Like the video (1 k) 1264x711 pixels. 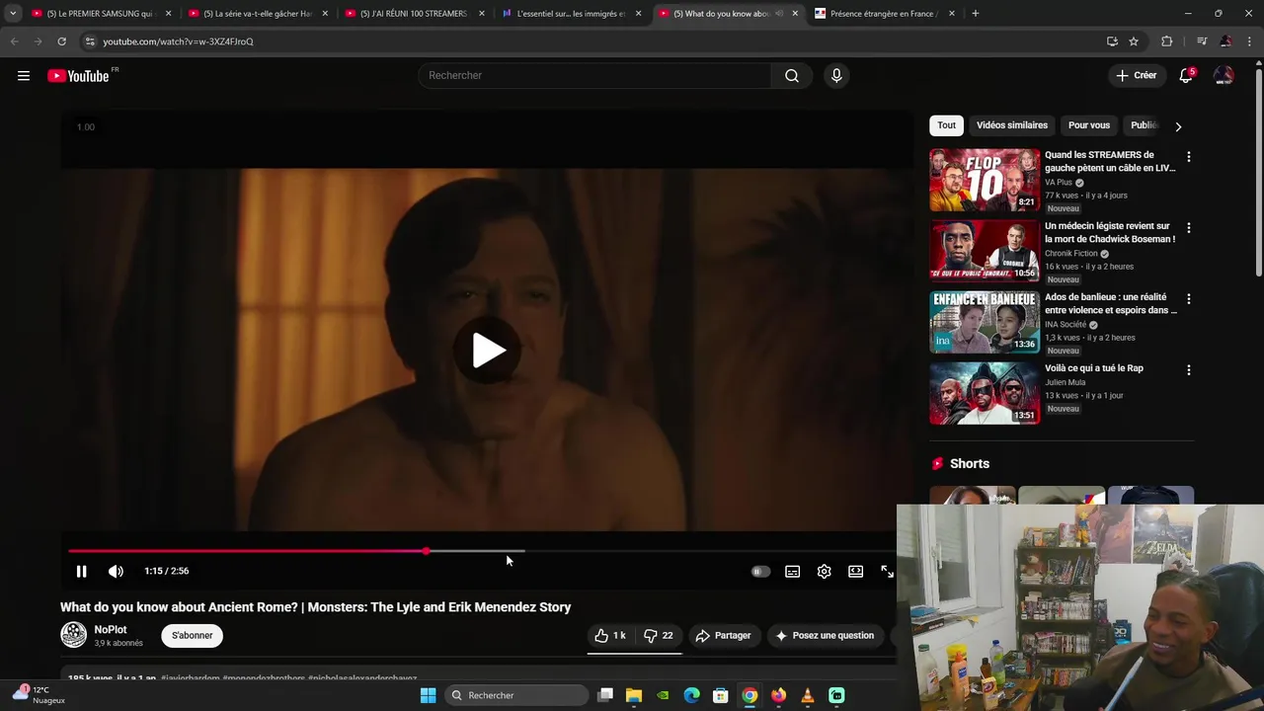pyautogui.click(x=610, y=636)
